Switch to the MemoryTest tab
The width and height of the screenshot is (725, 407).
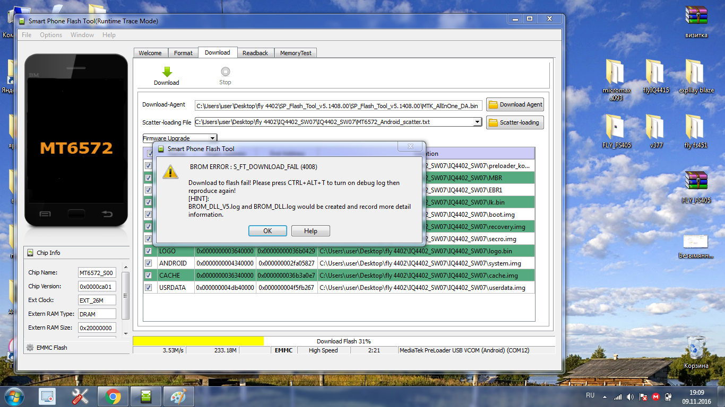pos(296,53)
